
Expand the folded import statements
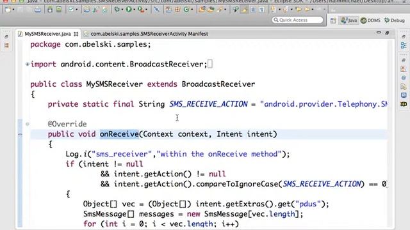pos(27,64)
